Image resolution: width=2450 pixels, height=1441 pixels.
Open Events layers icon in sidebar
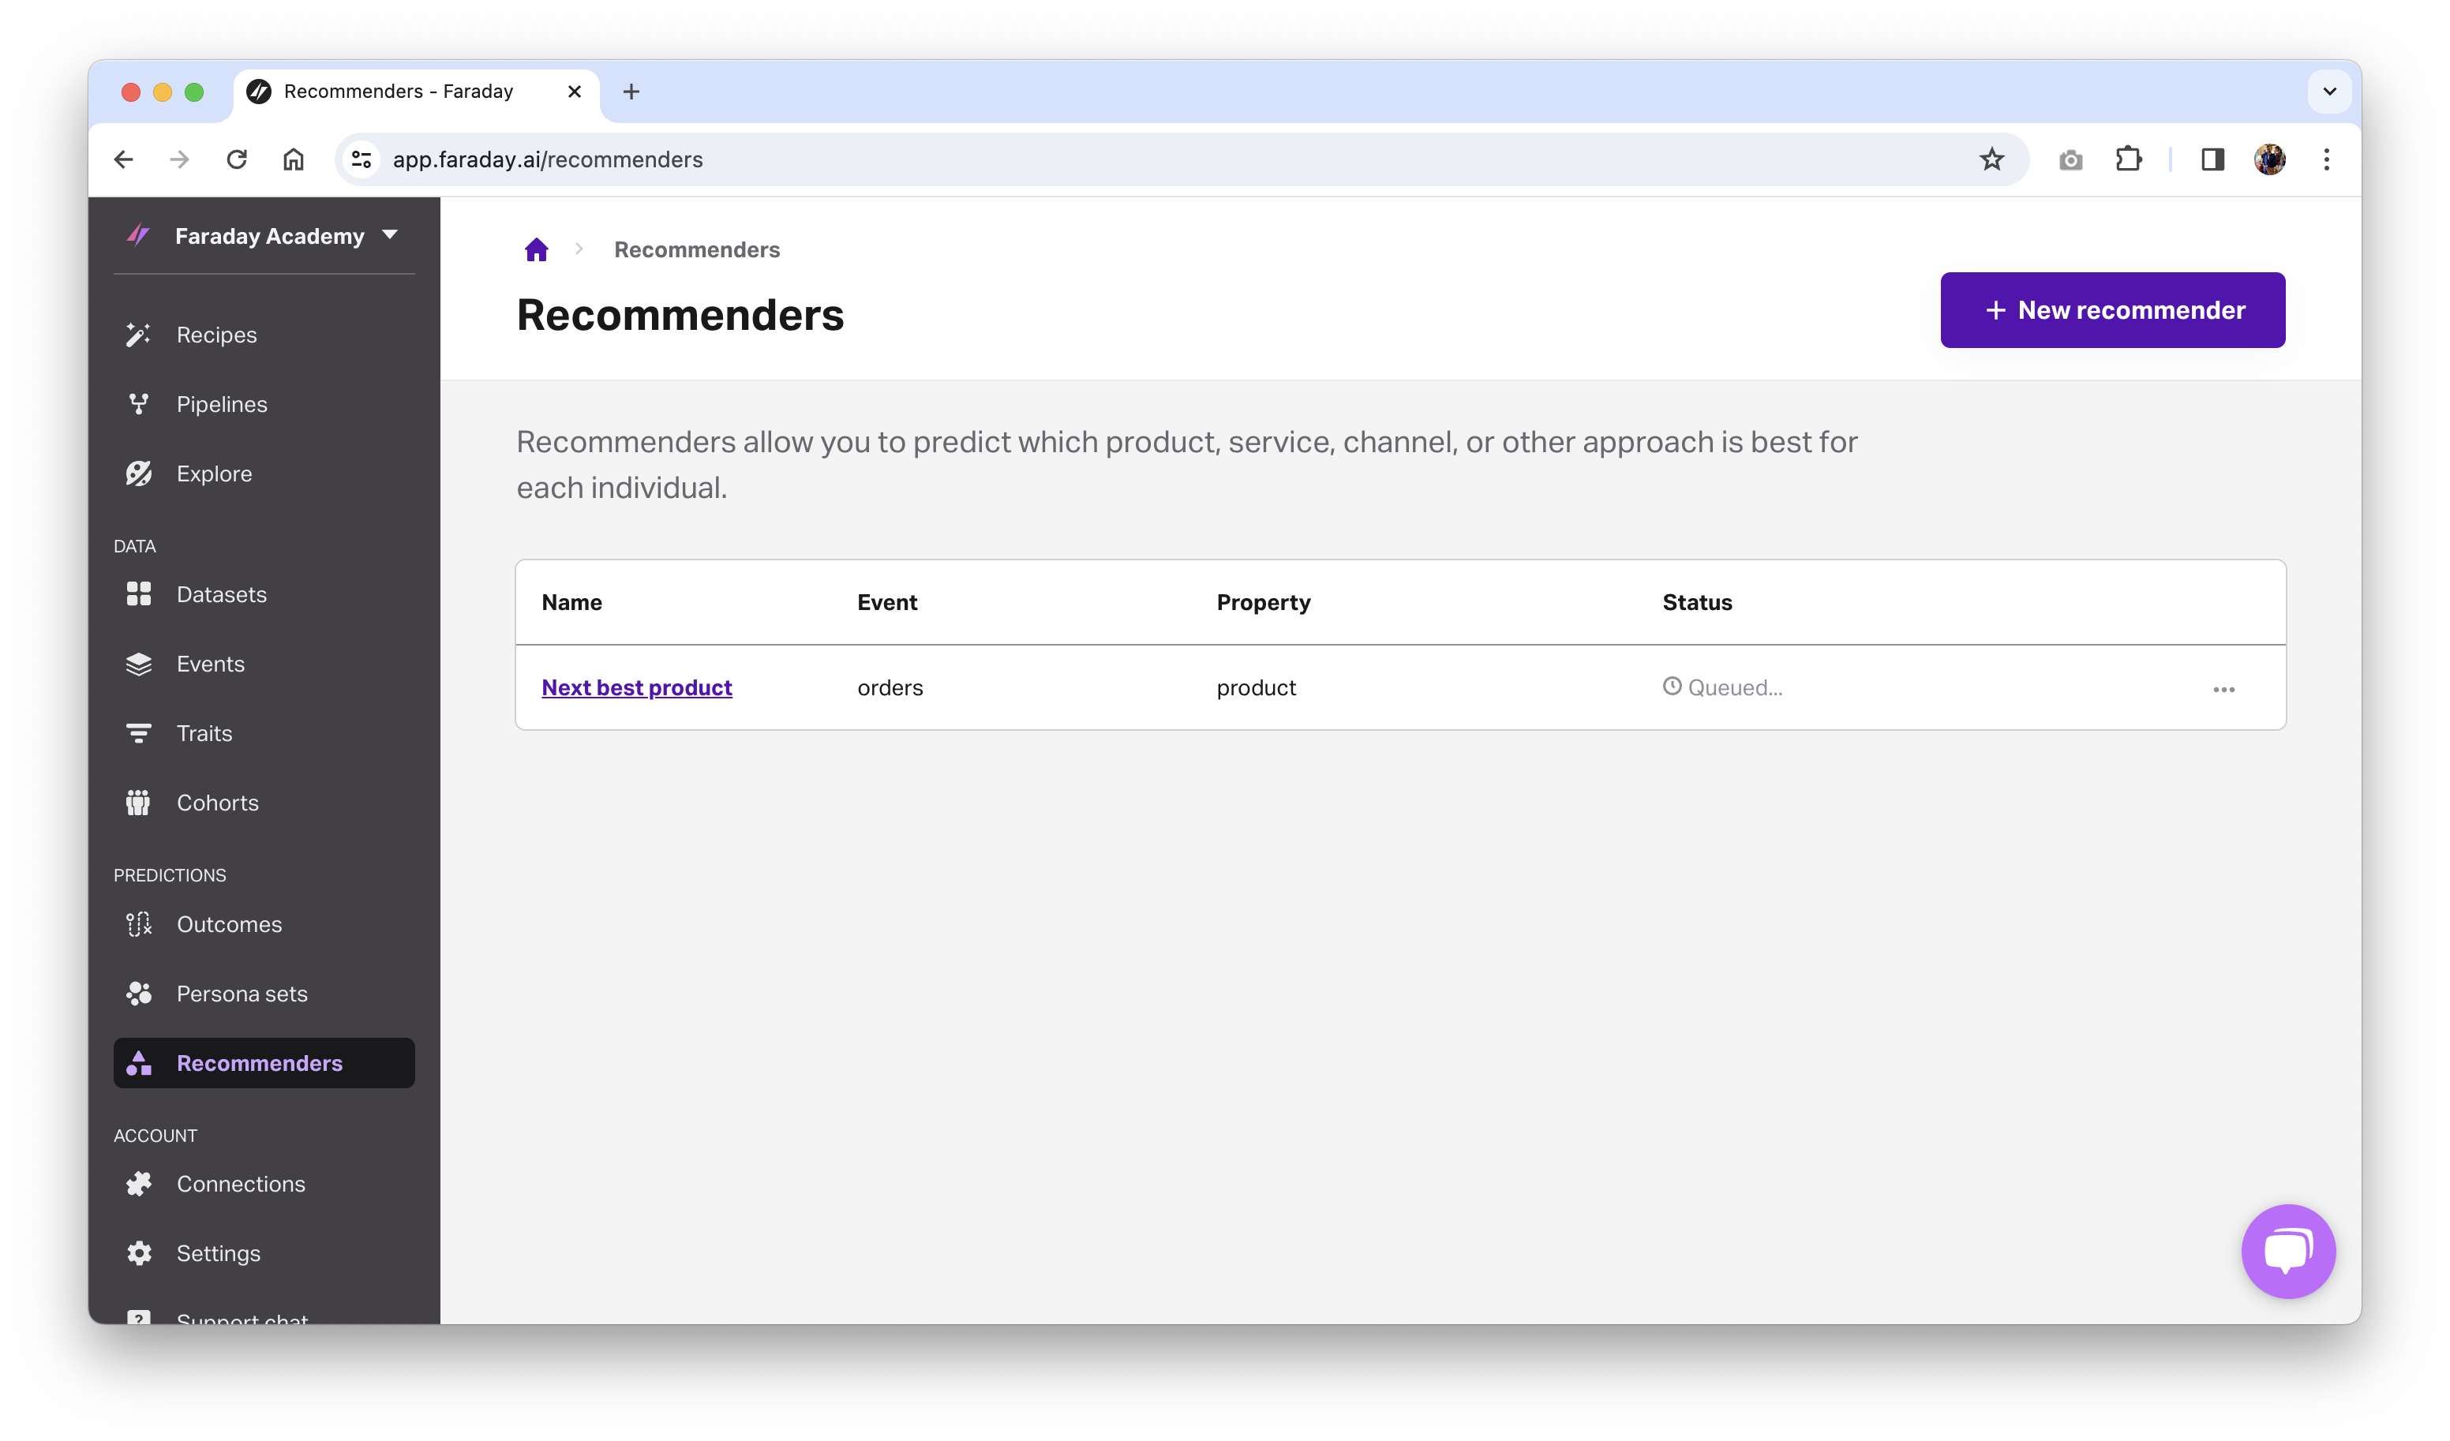click(x=138, y=664)
